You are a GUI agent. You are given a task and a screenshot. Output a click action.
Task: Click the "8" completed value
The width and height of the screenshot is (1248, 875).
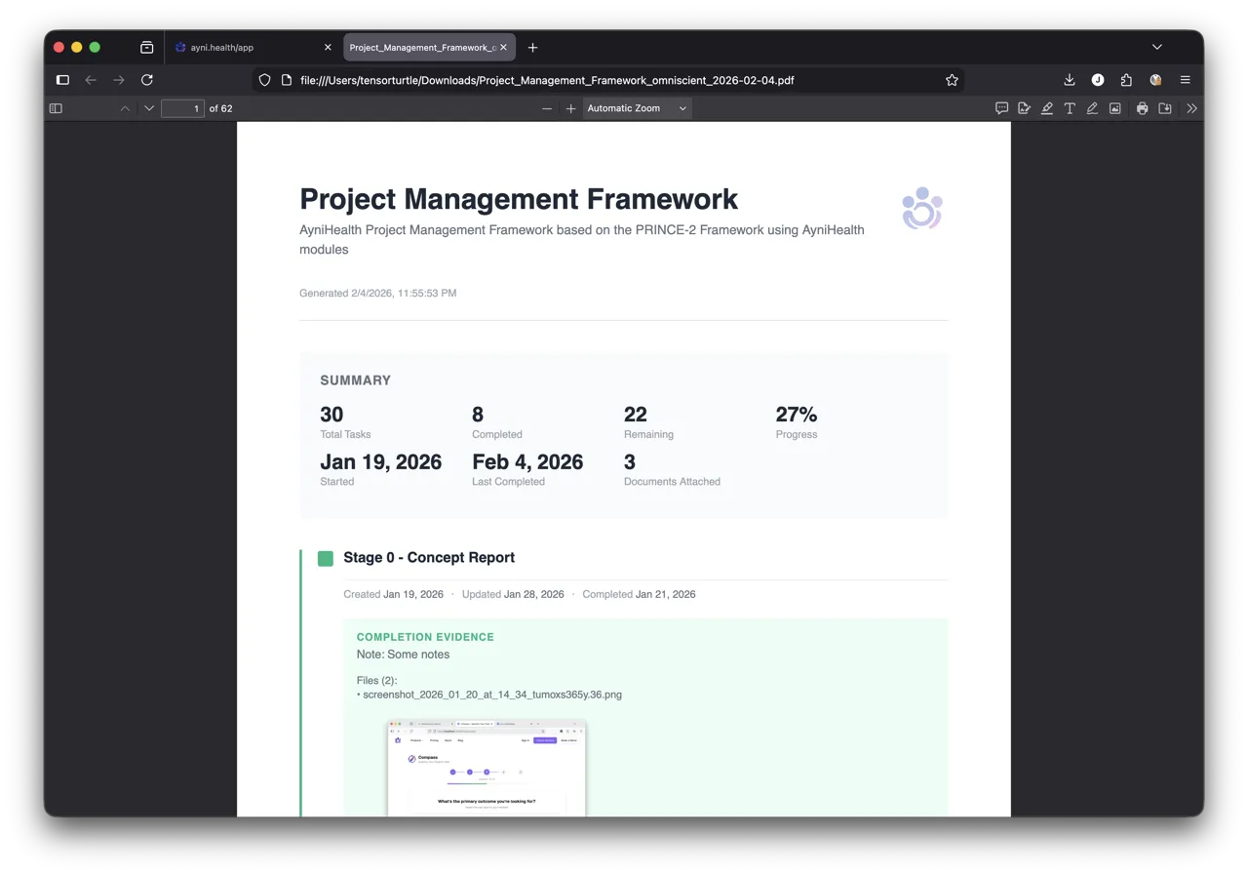[478, 415]
